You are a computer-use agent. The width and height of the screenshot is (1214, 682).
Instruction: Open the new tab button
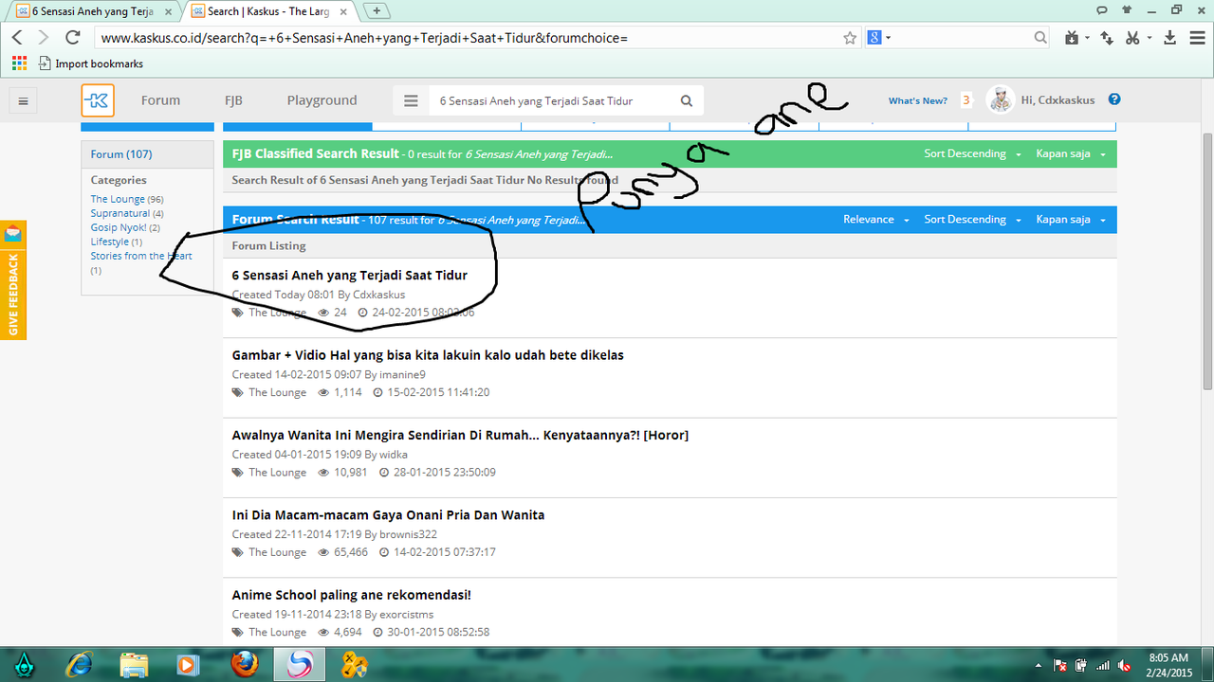377,10
